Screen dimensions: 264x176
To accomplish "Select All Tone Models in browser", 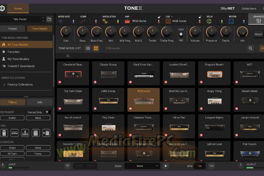I will (26, 44).
